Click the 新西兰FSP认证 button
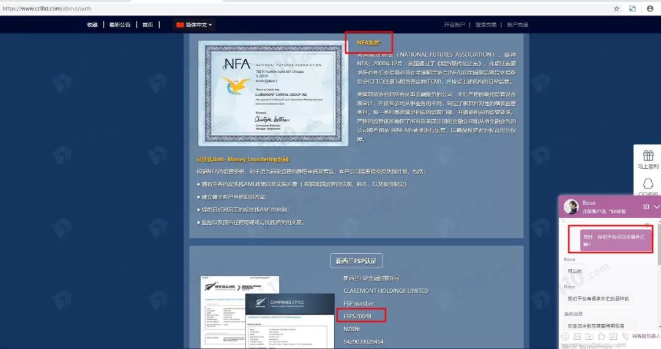The height and width of the screenshot is (349, 661). [356, 261]
